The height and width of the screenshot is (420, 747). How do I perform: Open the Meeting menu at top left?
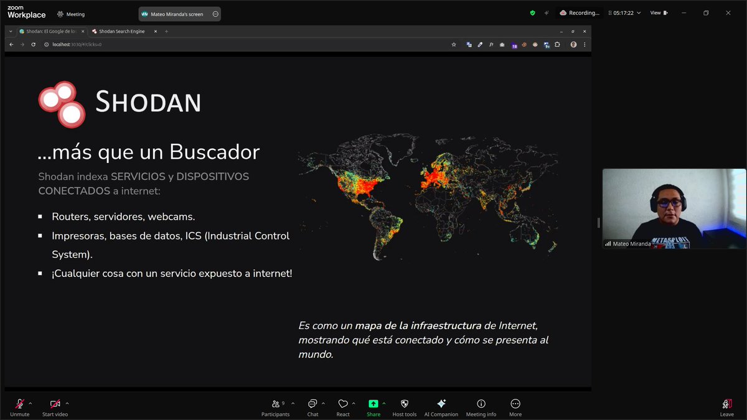tap(70, 12)
